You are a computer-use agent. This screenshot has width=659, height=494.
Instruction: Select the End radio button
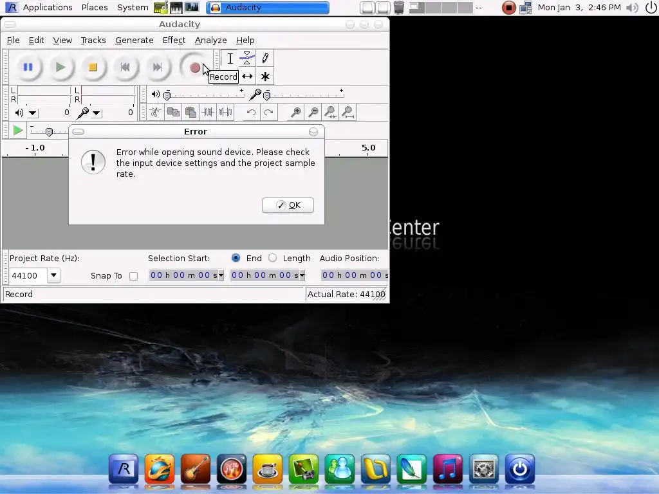tap(236, 258)
